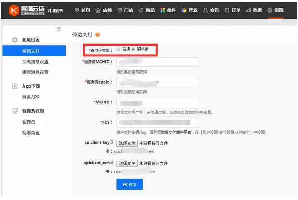
Task: Open the 订单 orders menu
Action: click(236, 10)
